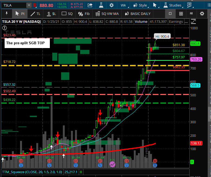Viewport: 211px width, 177px height.
Task: Select the $502.49 price level label
Action: tap(9, 91)
